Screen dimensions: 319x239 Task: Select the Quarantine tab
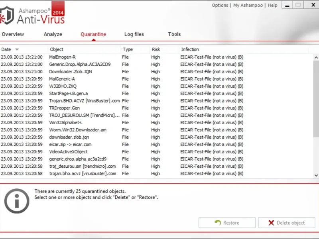[93, 34]
